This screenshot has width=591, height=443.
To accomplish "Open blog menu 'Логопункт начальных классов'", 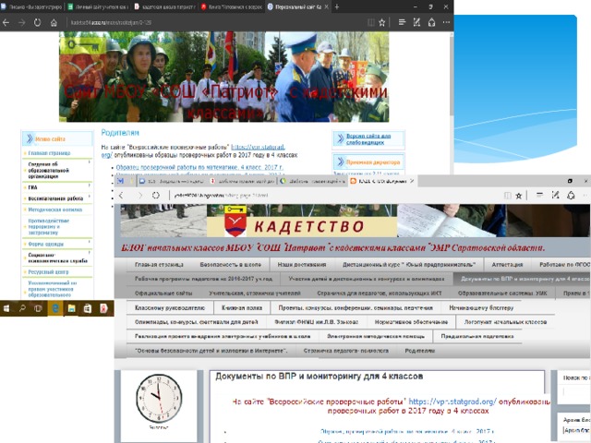I will 505,322.
